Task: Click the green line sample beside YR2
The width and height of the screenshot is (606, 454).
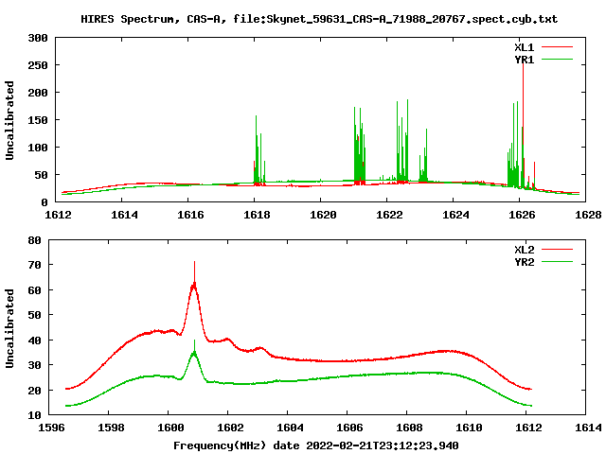Action: pos(557,262)
